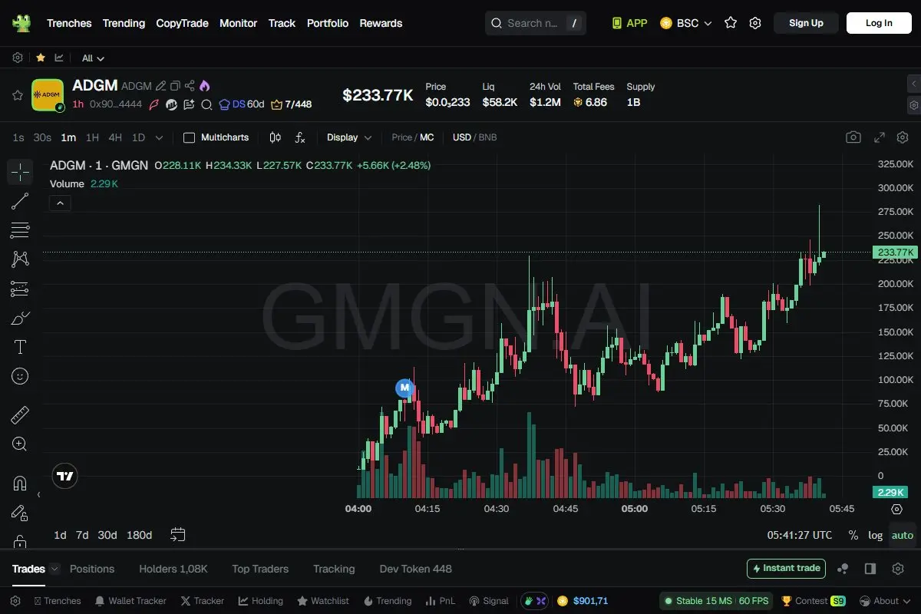Select the 1H timeframe

(92, 137)
